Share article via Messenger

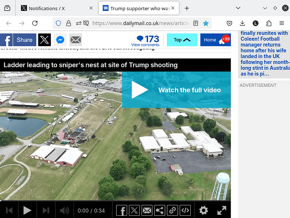(60, 40)
